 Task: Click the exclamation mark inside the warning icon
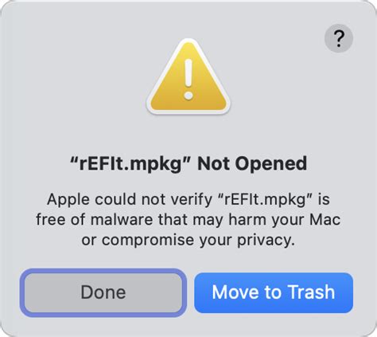point(188,79)
